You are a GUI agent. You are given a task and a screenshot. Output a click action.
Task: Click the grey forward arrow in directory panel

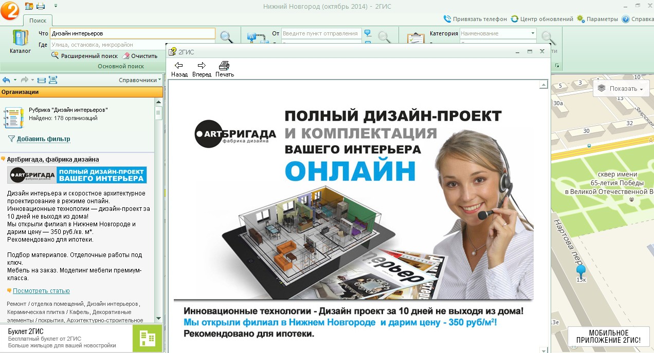click(24, 80)
